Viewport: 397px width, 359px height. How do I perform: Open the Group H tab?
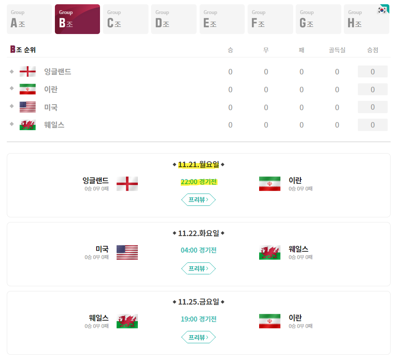(x=366, y=19)
